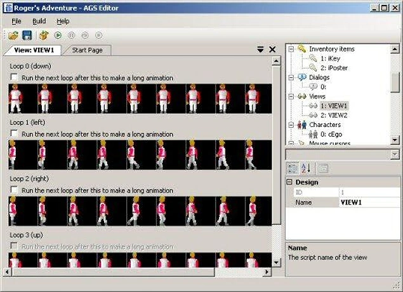Image resolution: width=403 pixels, height=292 pixels.
Task: Select 2: VIEW2 in project tree
Action: (x=334, y=115)
